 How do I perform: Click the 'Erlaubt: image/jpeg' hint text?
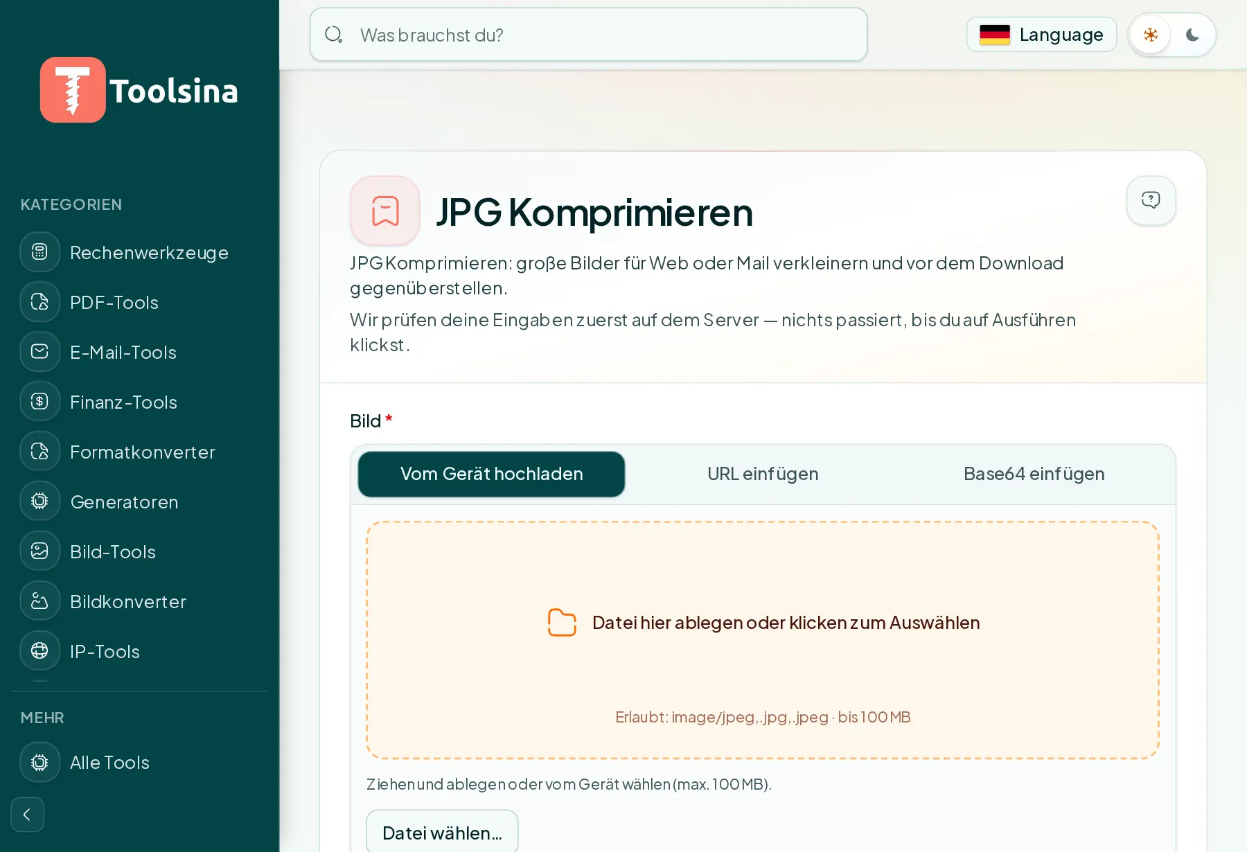pyautogui.click(x=763, y=717)
